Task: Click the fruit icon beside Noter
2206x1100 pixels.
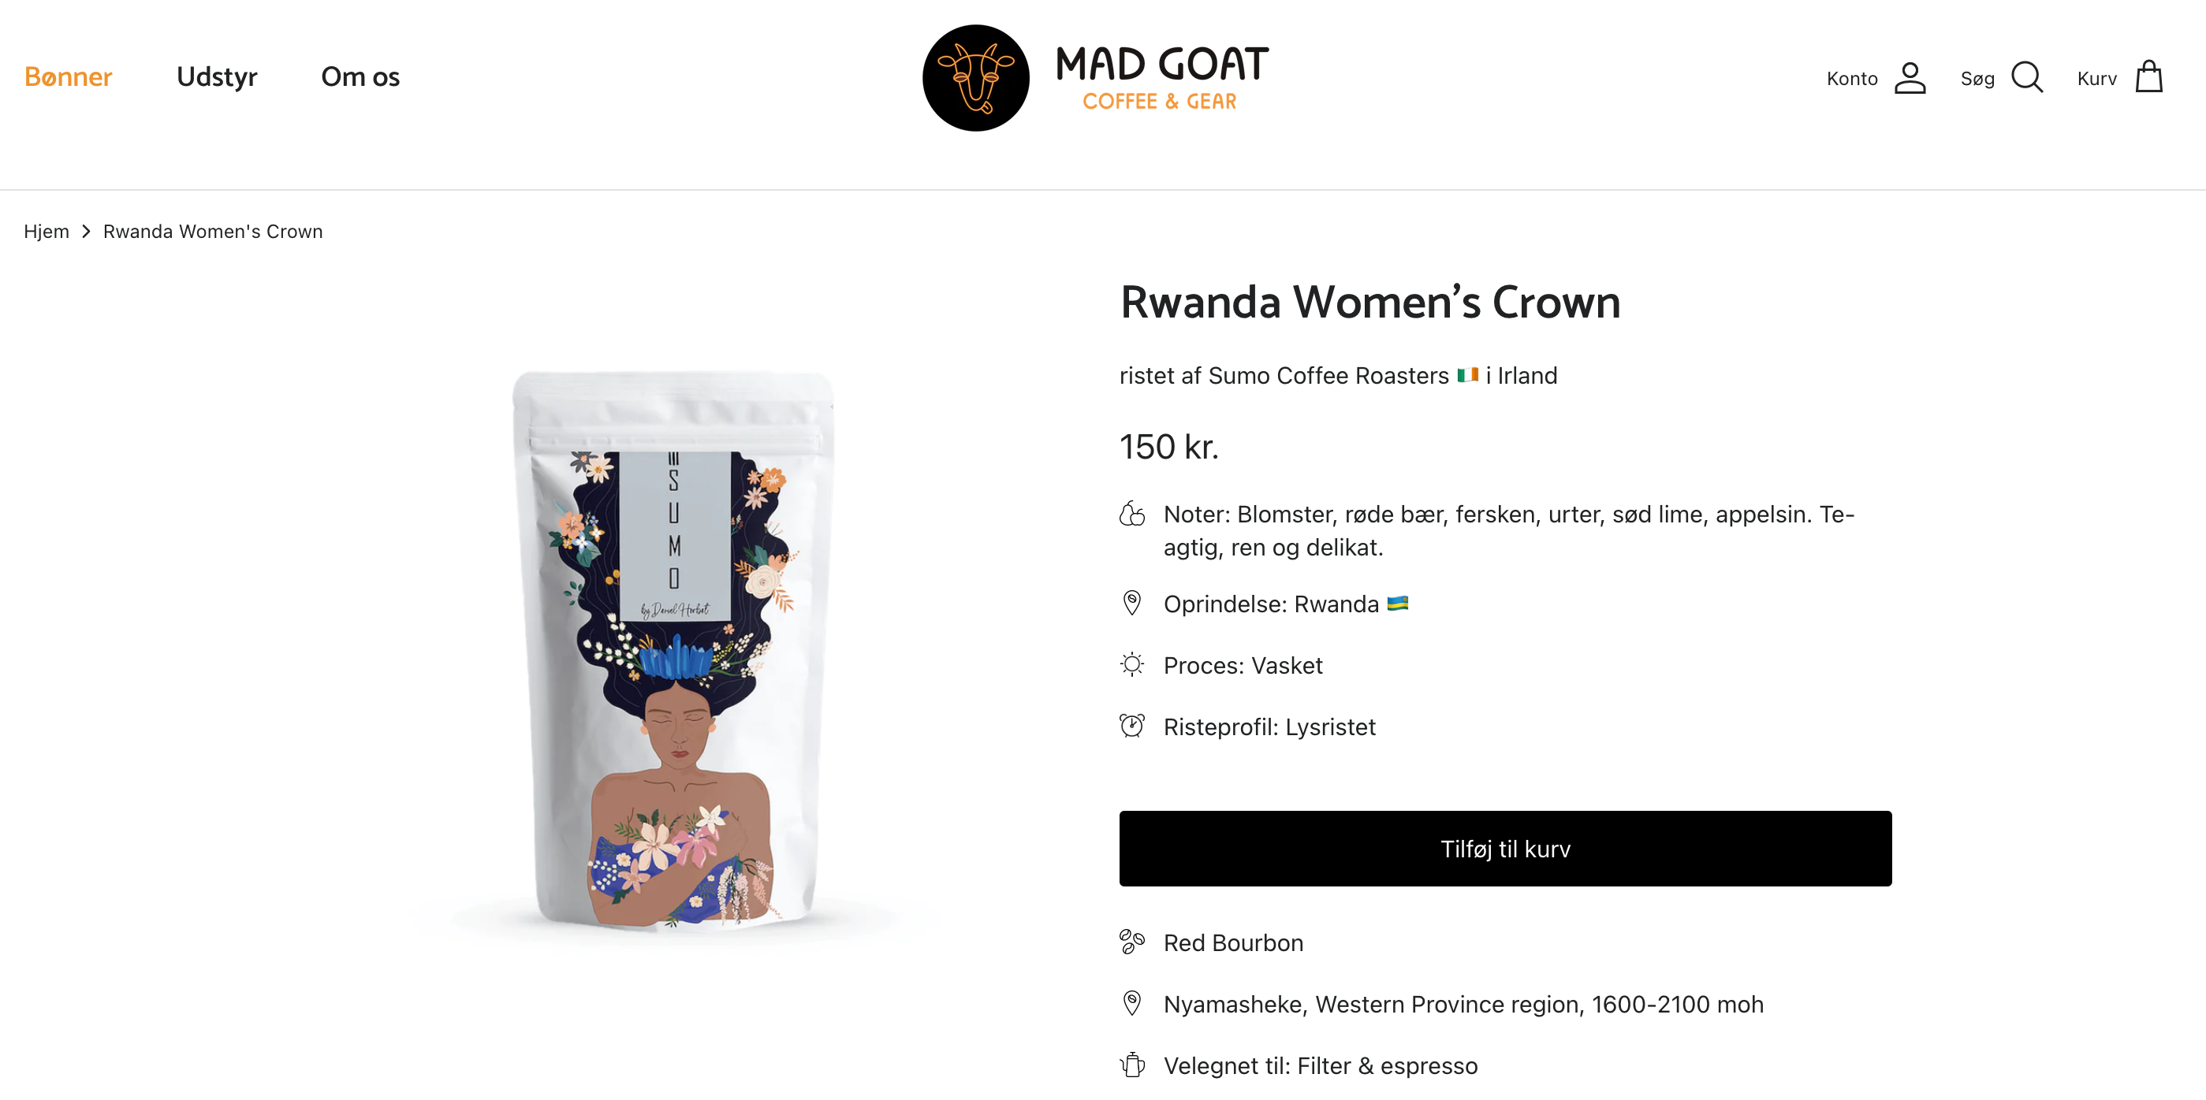Action: pos(1131,514)
